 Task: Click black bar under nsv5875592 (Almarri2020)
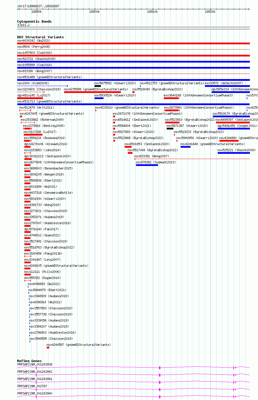(98, 86)
